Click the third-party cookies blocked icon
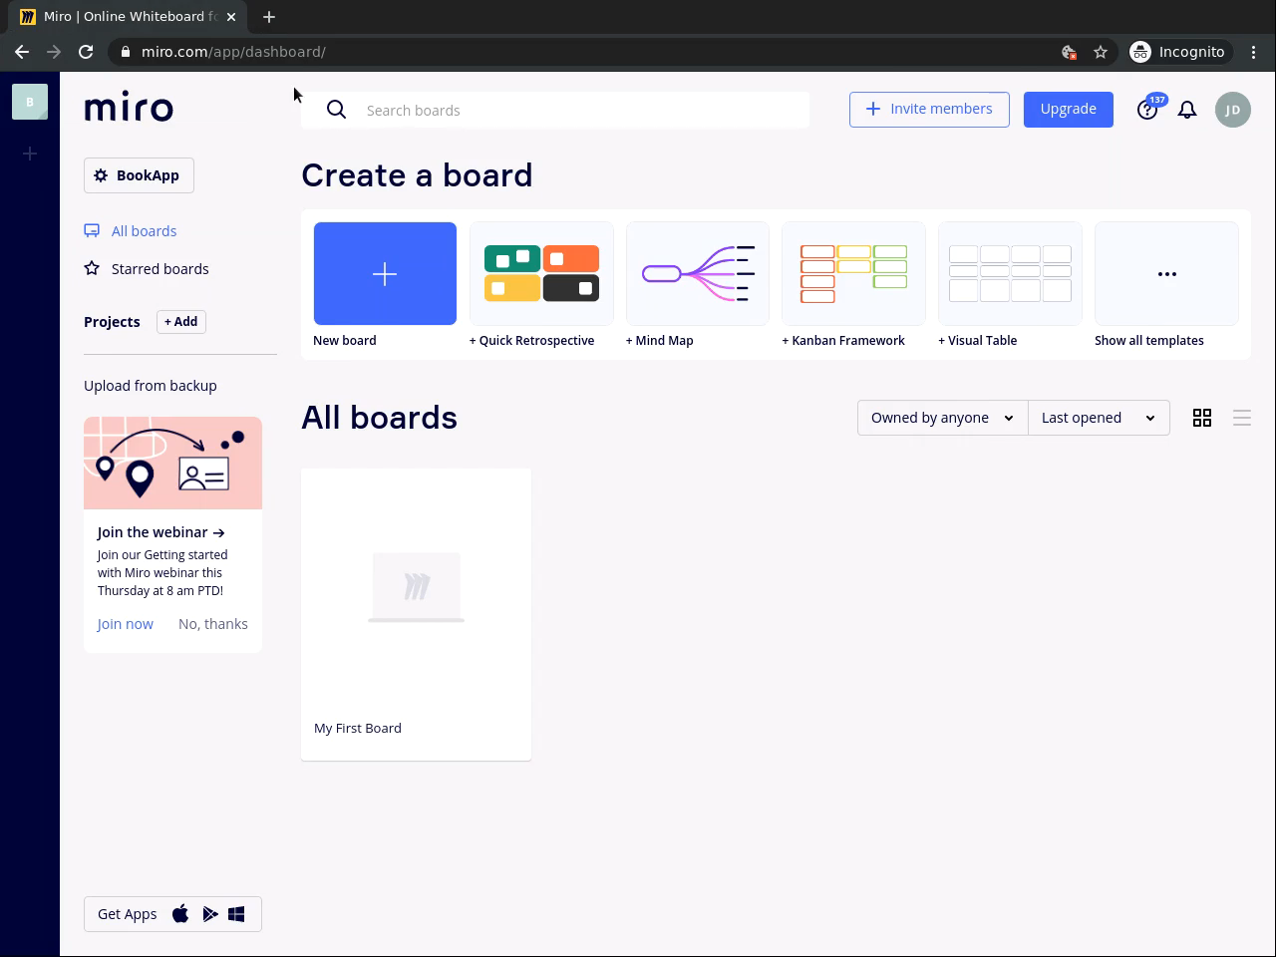This screenshot has width=1276, height=957. [x=1069, y=52]
